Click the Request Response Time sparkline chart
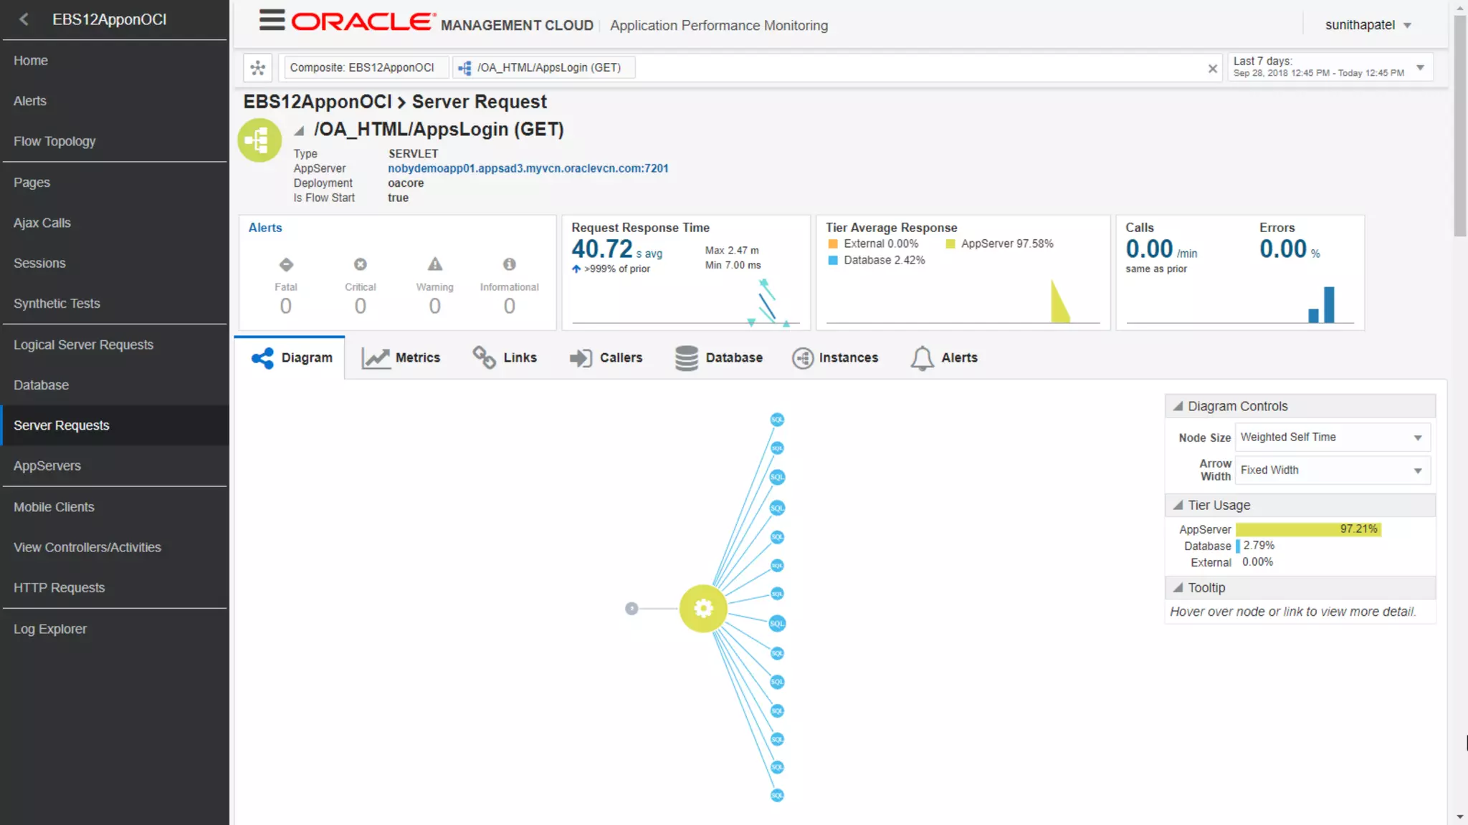1468x825 pixels. 686,301
